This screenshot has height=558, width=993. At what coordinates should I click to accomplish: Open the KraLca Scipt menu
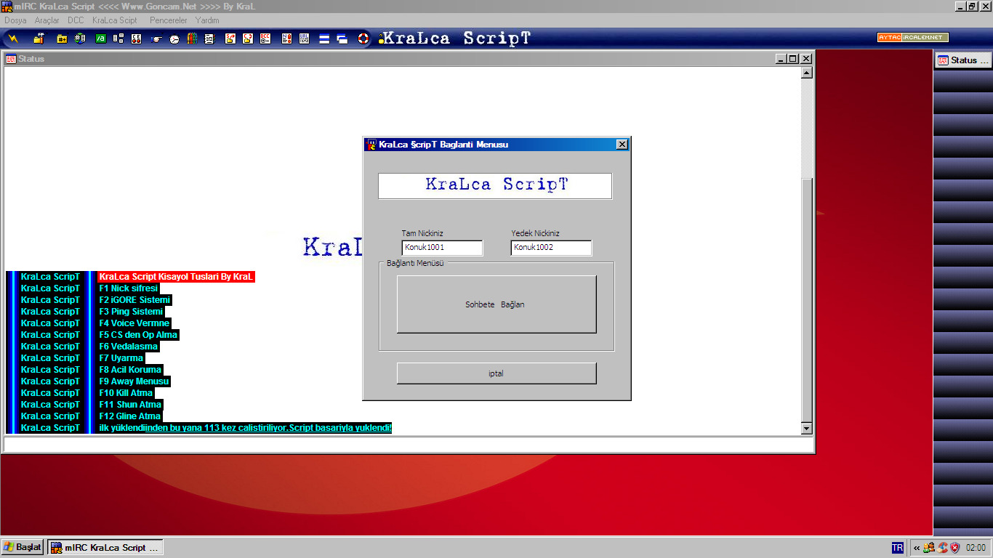114,20
